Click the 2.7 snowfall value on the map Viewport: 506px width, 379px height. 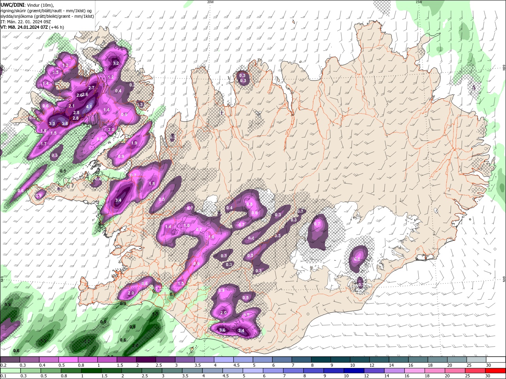pyautogui.click(x=91, y=88)
